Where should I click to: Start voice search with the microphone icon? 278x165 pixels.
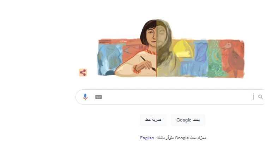click(x=85, y=97)
